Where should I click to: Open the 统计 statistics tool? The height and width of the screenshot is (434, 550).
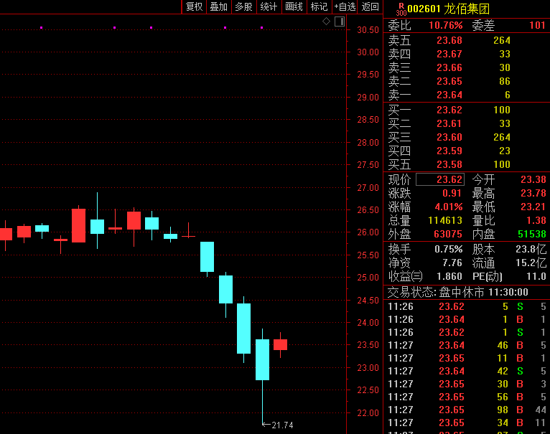coord(269,6)
